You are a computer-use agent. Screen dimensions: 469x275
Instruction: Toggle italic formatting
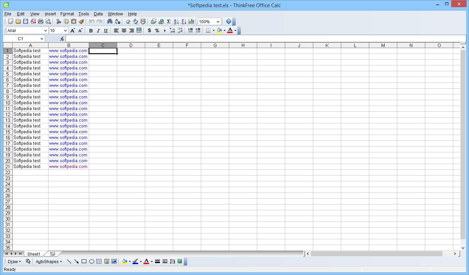[x=98, y=30]
